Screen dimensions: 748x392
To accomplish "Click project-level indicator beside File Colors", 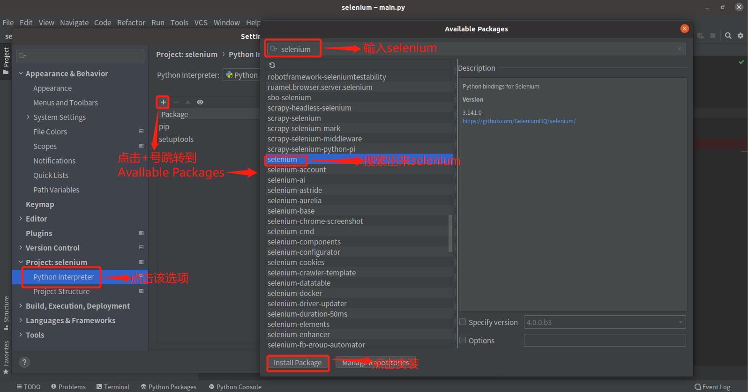I will click(142, 132).
